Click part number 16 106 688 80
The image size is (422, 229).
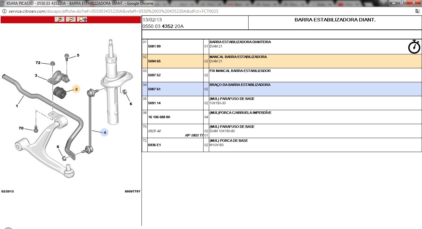pos(159,117)
